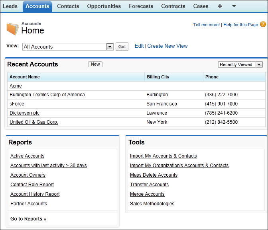Open the Recently Viewed dropdown
The width and height of the screenshot is (268, 230).
tap(259, 64)
